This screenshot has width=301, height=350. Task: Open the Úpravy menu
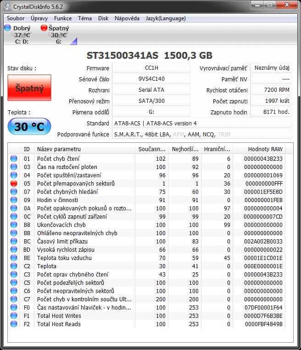coord(39,18)
